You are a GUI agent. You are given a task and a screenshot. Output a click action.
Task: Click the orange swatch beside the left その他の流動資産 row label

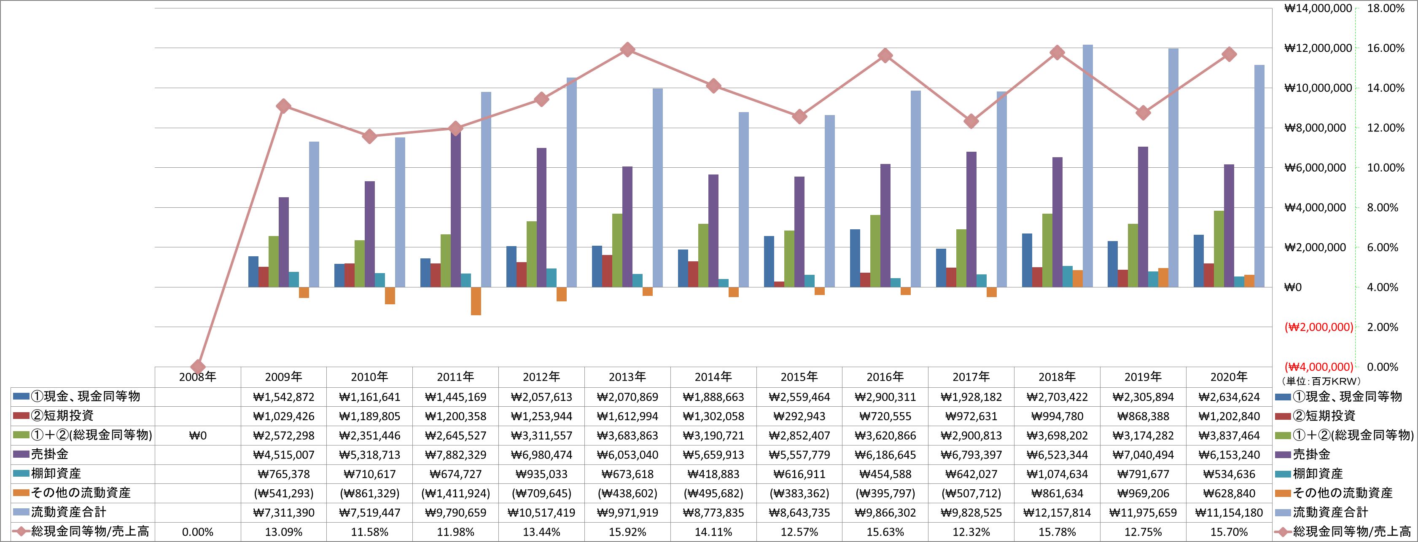click(21, 492)
